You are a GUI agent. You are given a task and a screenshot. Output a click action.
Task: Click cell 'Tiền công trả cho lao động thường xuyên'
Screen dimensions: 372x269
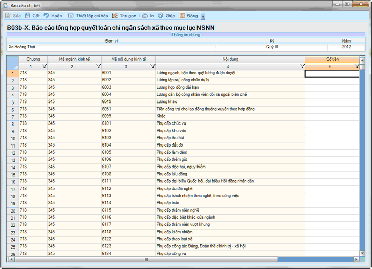(x=230, y=109)
